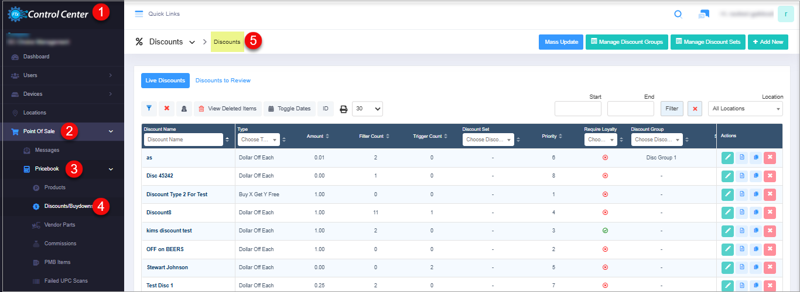Open the search magnifier in top bar
Viewport: 800px width, 292px height.
pyautogui.click(x=678, y=15)
